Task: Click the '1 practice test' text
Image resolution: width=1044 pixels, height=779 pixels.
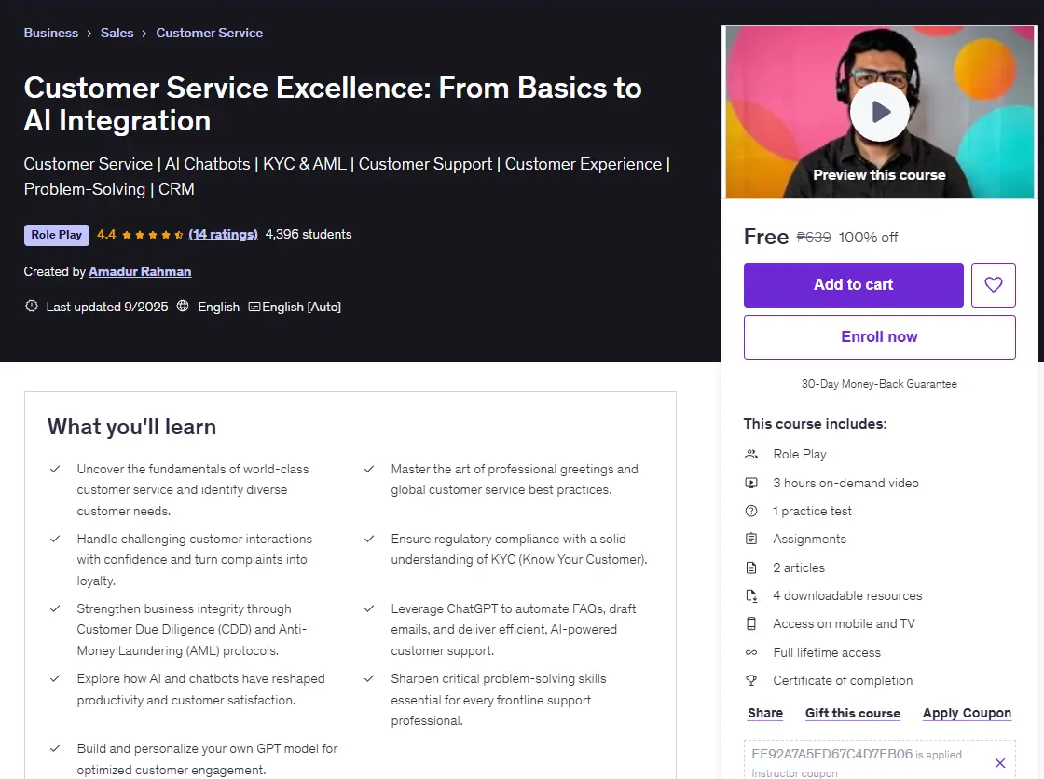Action: tap(812, 511)
